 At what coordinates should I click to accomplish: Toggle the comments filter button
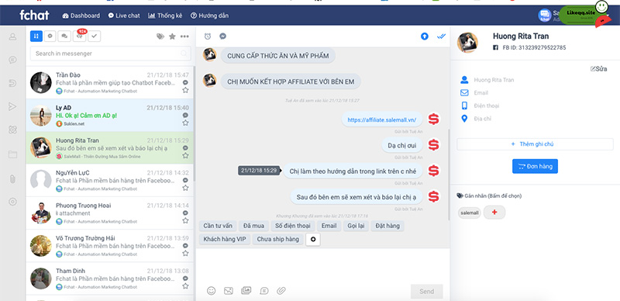(64, 36)
